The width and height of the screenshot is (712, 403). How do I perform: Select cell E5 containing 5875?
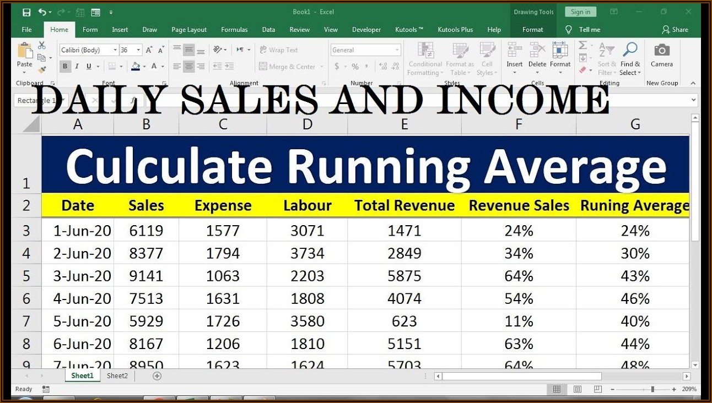click(x=404, y=276)
